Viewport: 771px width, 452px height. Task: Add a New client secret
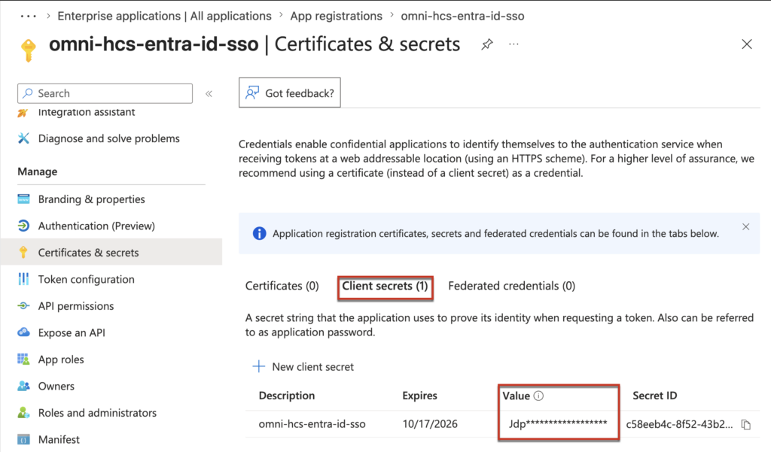click(x=303, y=366)
